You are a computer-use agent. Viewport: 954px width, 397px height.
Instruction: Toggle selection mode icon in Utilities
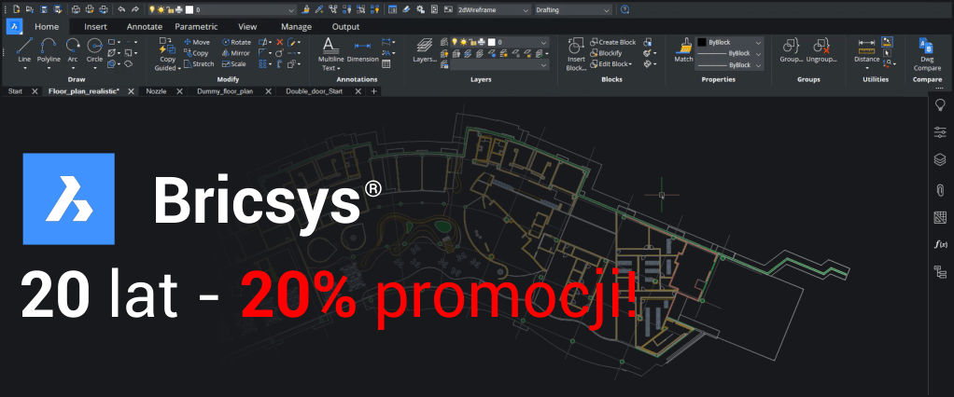pyautogui.click(x=888, y=53)
